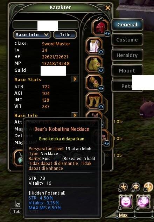Click the yellow pants equipment slot
The image size is (154, 222).
coord(94,64)
